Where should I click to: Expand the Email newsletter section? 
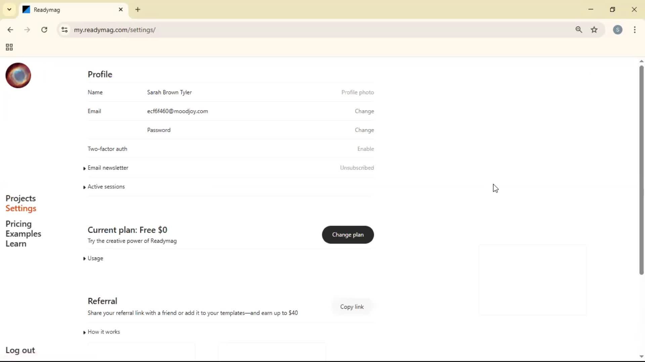pyautogui.click(x=108, y=168)
